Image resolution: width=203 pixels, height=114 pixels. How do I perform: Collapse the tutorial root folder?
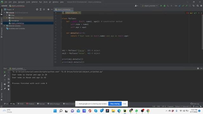[x=5, y=13]
